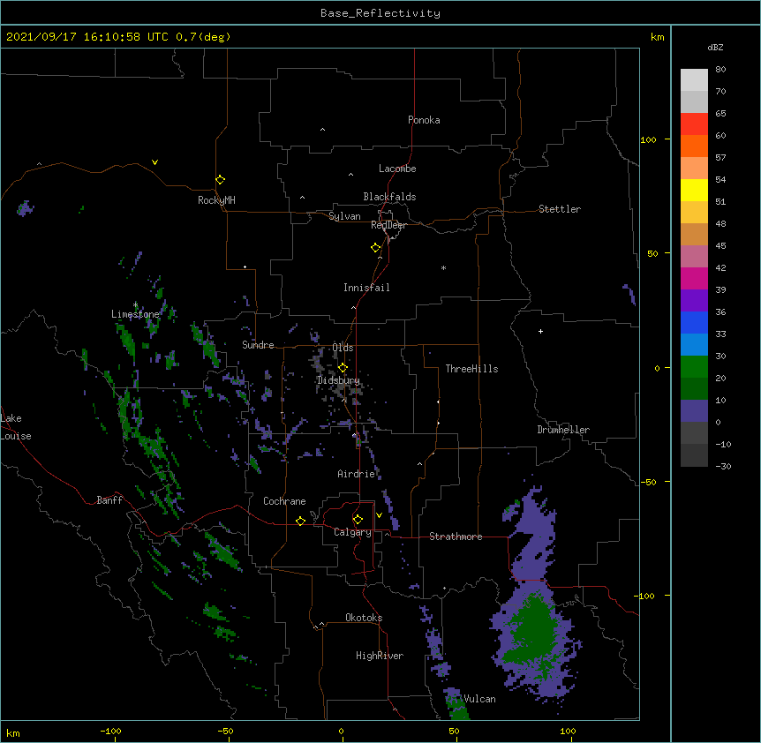
Task: Click the yellow diamond marker above Calgary label
Action: pos(358,520)
